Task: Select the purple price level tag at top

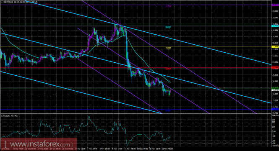Action: point(275,5)
